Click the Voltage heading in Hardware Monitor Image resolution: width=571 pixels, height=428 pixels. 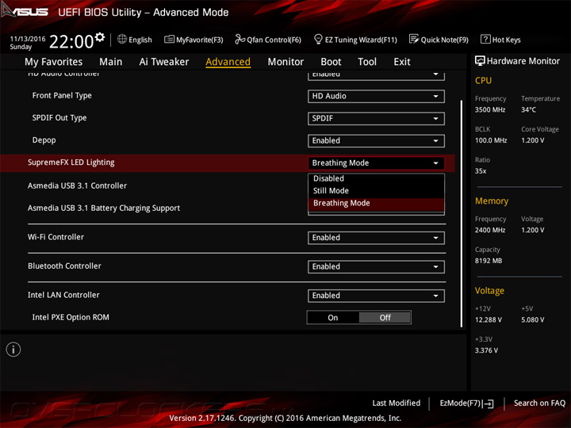click(x=489, y=290)
